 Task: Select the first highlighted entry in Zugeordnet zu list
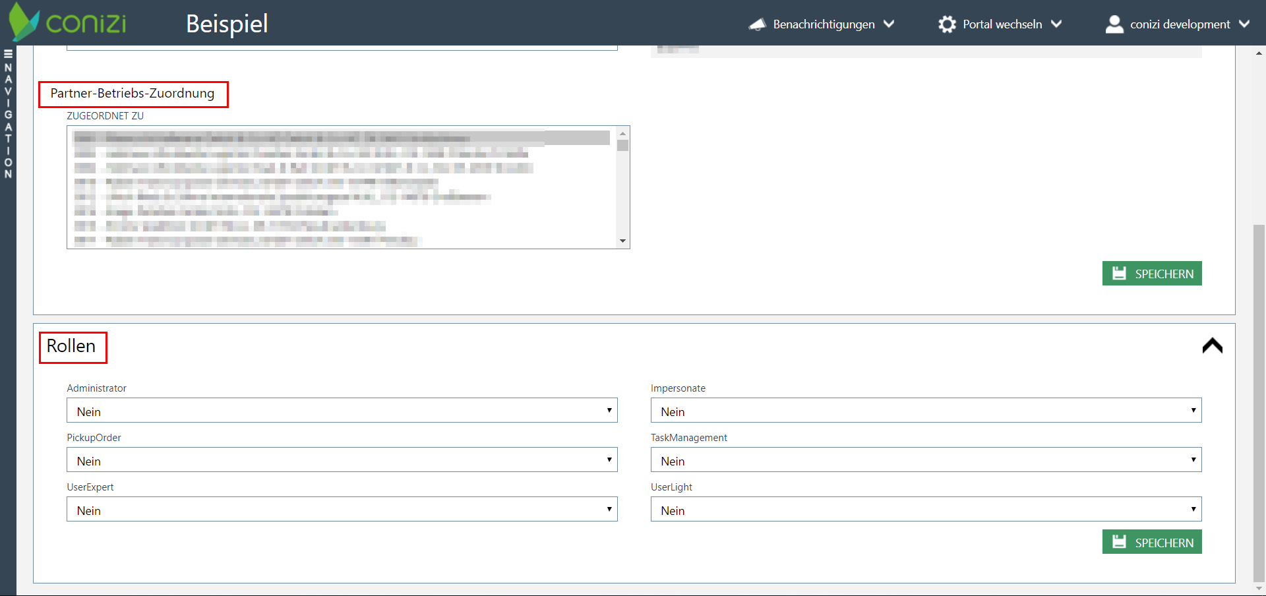tap(341, 138)
